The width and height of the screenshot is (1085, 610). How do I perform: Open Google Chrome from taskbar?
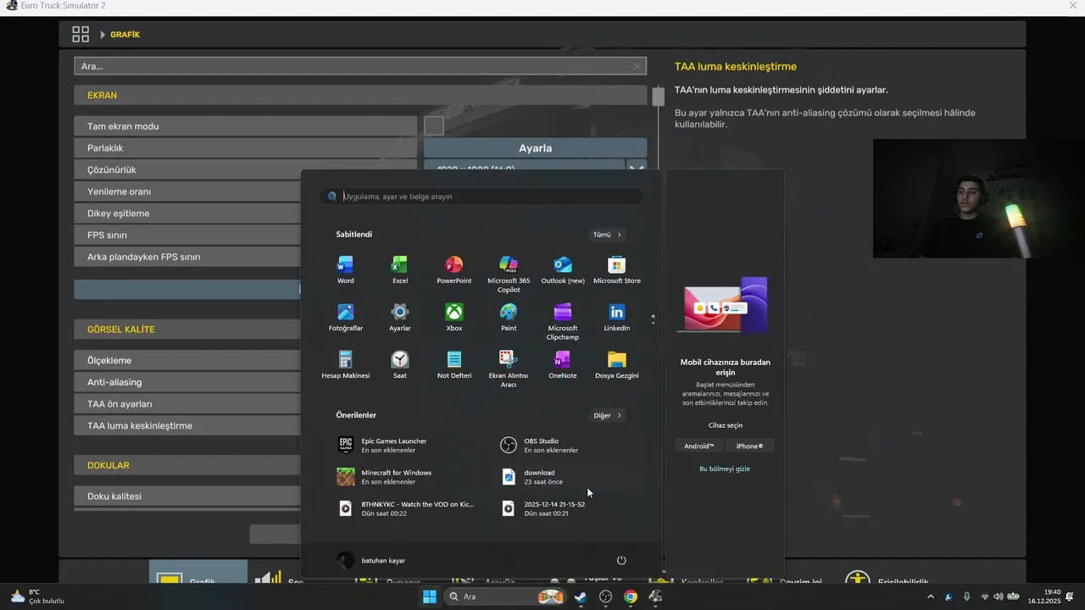[631, 596]
